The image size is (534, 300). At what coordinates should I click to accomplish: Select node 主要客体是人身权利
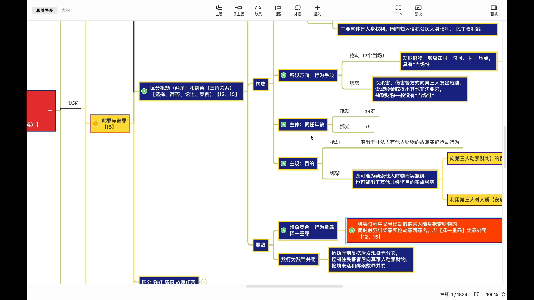click(x=417, y=29)
